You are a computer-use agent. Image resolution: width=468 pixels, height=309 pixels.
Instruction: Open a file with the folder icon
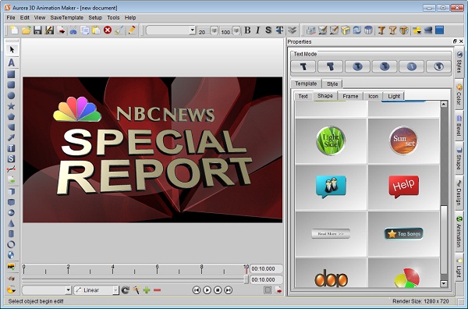click(x=26, y=30)
